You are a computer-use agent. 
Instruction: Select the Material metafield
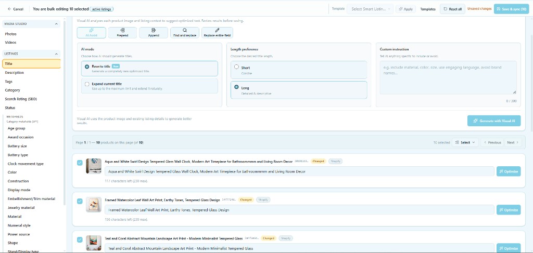coord(14,216)
